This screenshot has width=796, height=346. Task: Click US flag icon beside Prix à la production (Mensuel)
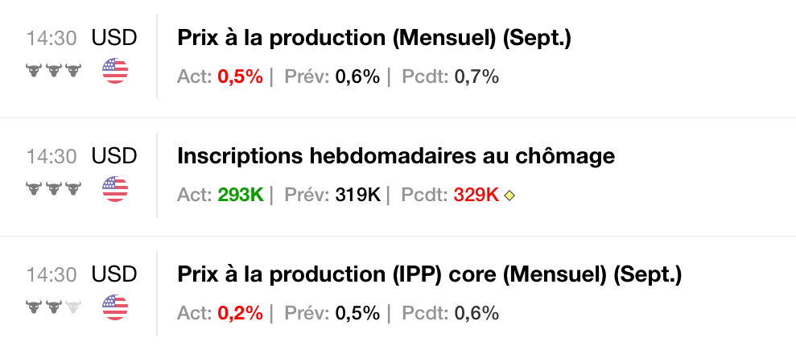click(115, 72)
